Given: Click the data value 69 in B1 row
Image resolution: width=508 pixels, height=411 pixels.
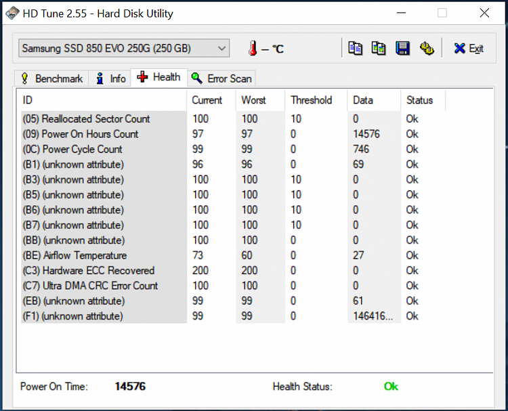Looking at the screenshot, I should [x=358, y=165].
